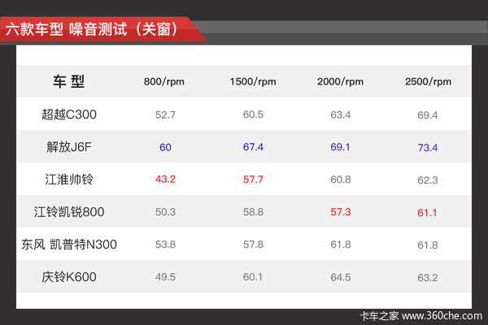Click the row label '东风 凯普特N300'
The width and height of the screenshot is (488, 325).
(69, 245)
